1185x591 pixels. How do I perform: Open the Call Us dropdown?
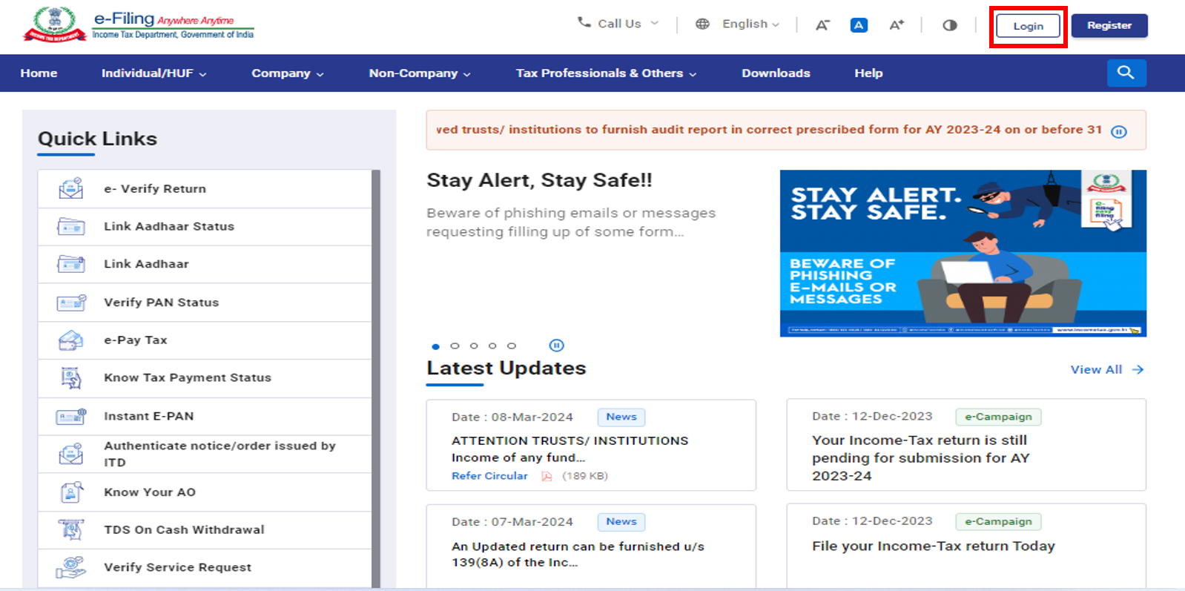(x=618, y=24)
